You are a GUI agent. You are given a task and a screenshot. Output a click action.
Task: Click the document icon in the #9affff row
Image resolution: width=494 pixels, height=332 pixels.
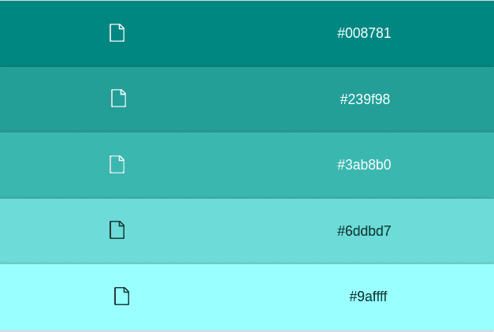(x=121, y=297)
